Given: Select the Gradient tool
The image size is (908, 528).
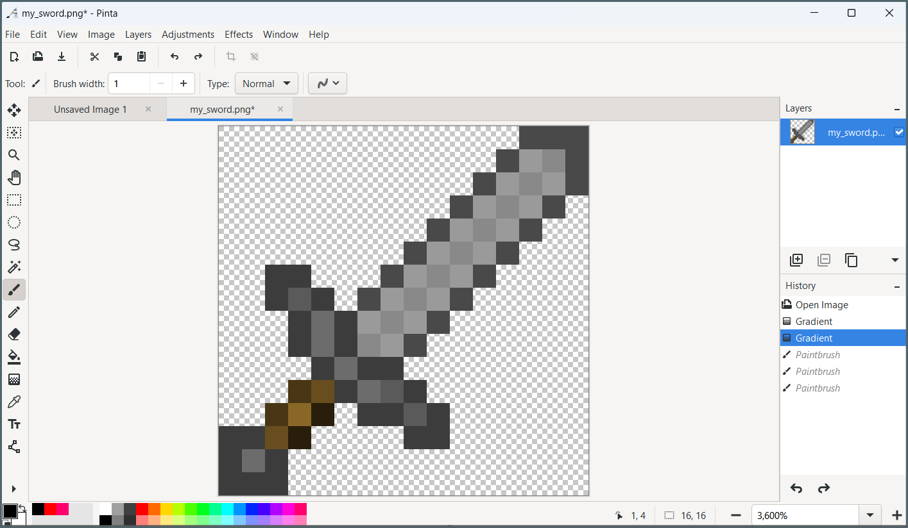Looking at the screenshot, I should coord(14,379).
